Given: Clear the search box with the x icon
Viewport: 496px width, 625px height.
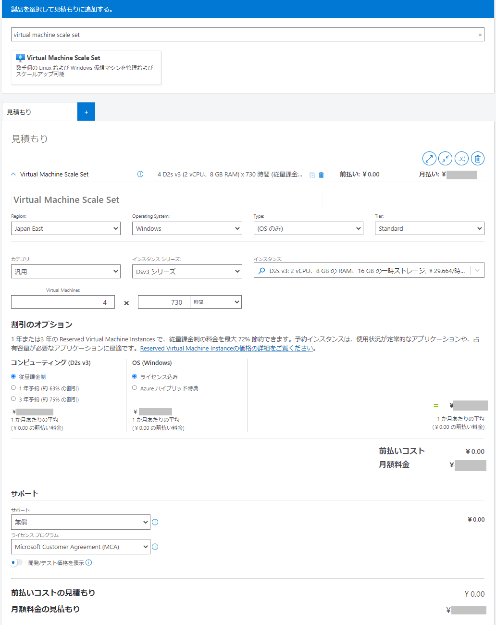Looking at the screenshot, I should click(480, 35).
